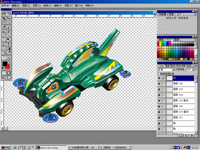Viewport: 200px width, 150px height.
Task: Switch to the 四驱车 taskbar window button
Action: 116,148
